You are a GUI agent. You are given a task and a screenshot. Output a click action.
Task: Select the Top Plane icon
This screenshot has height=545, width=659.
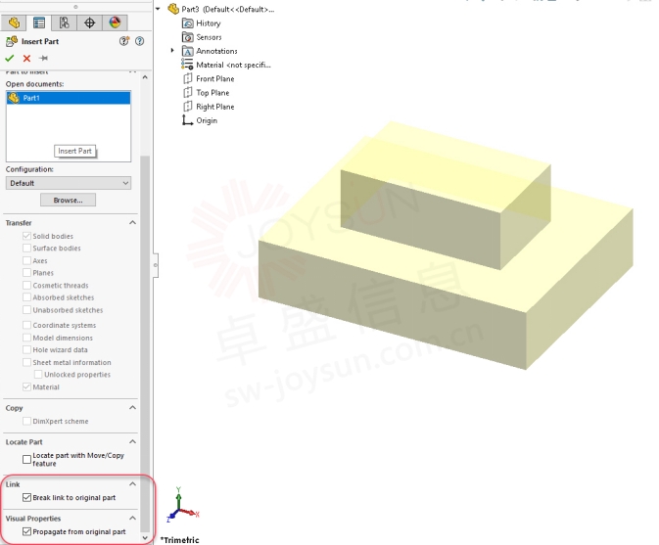tap(187, 92)
